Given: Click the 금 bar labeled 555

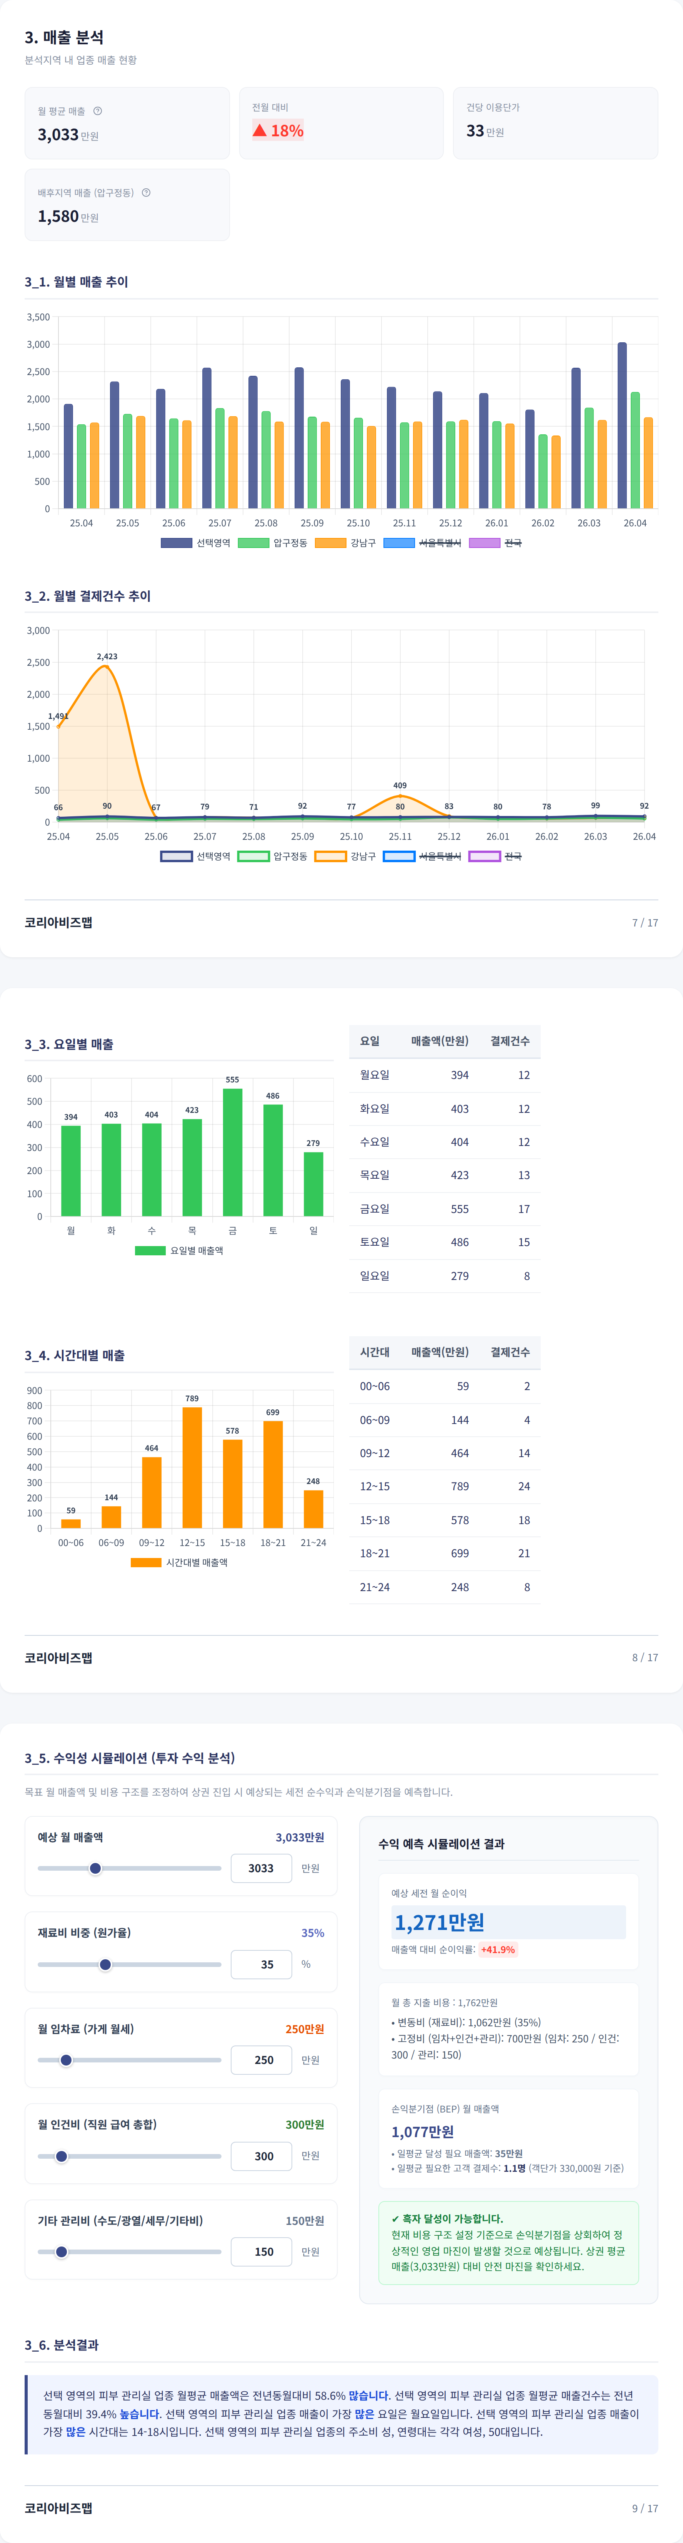Looking at the screenshot, I should tap(233, 1152).
